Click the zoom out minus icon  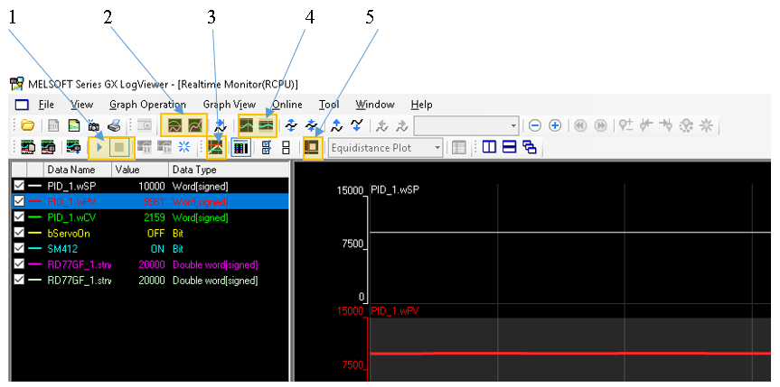click(x=535, y=125)
